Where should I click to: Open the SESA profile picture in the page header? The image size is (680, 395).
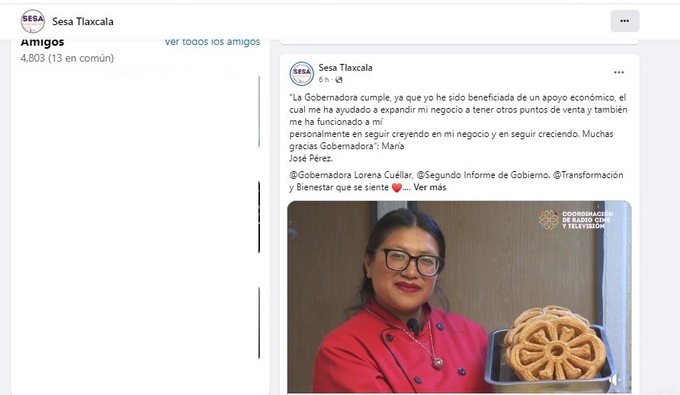33,21
